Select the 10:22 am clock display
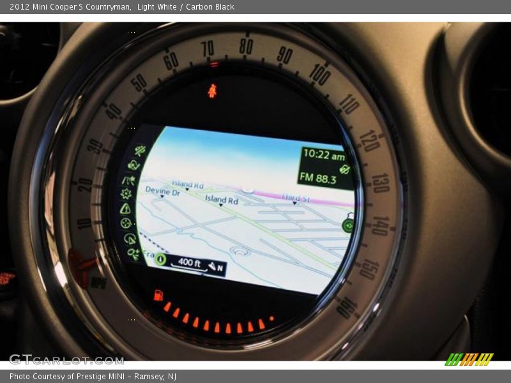The height and width of the screenshot is (383, 511). tap(324, 154)
